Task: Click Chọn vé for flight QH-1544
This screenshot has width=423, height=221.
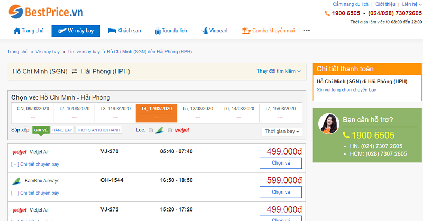Action: click(x=281, y=192)
